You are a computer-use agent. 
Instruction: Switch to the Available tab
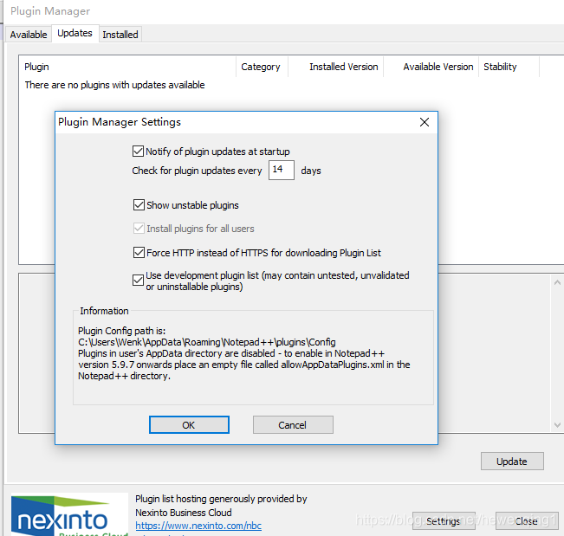[x=29, y=35]
